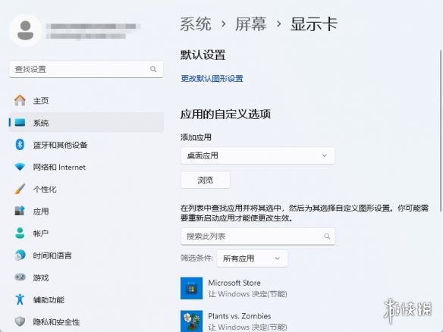
Task: Click the vertical scrollbar on right edge
Action: pos(441,130)
